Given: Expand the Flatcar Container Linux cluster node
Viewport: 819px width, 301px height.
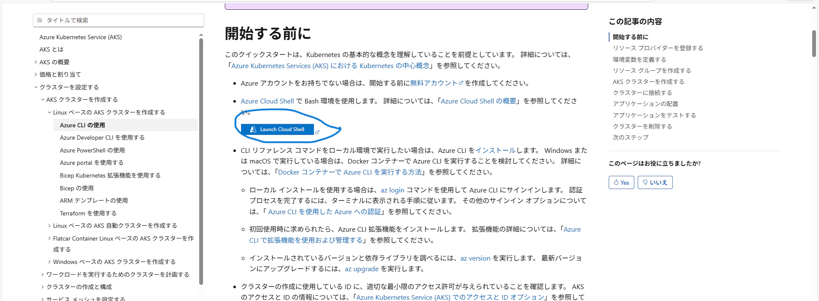Looking at the screenshot, I should click(x=49, y=238).
